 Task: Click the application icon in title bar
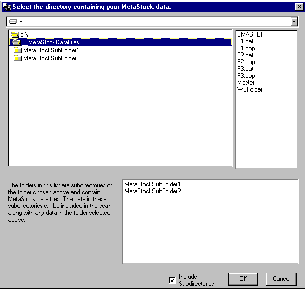point(6,7)
